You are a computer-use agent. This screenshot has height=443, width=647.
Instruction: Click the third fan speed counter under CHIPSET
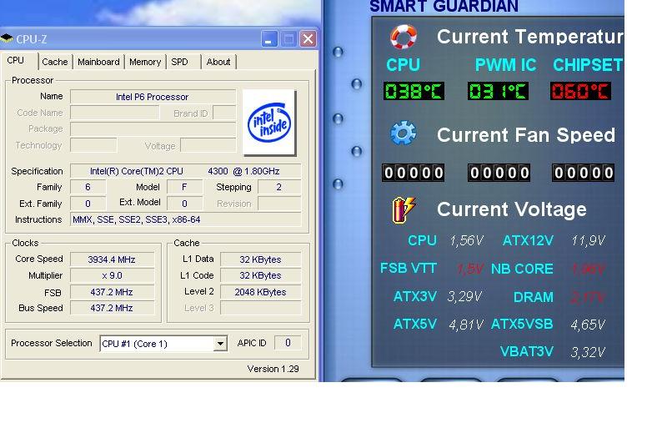[x=583, y=173]
